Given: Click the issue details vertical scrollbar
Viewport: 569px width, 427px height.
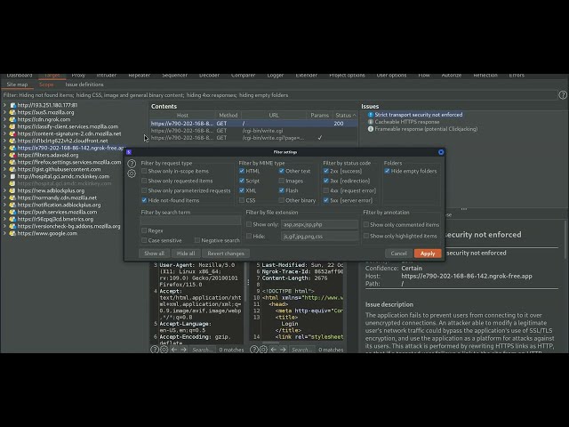Looking at the screenshot, I should pyautogui.click(x=565, y=239).
